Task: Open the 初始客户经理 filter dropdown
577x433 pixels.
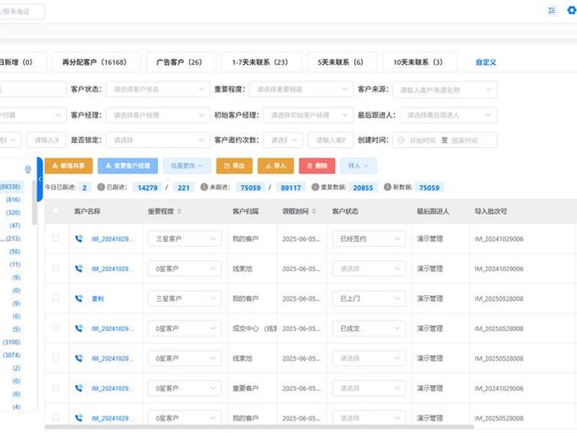Action: click(x=308, y=115)
